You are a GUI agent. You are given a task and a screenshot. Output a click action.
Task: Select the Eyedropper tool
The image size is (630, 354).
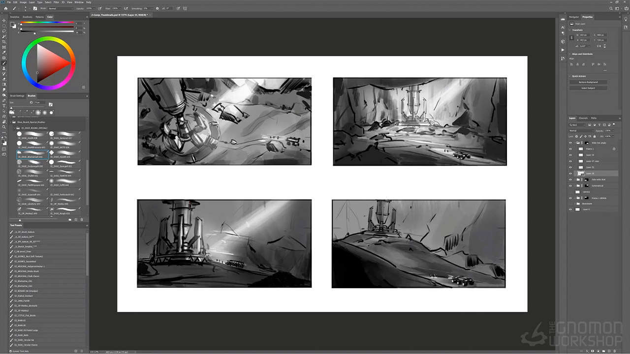[4, 53]
